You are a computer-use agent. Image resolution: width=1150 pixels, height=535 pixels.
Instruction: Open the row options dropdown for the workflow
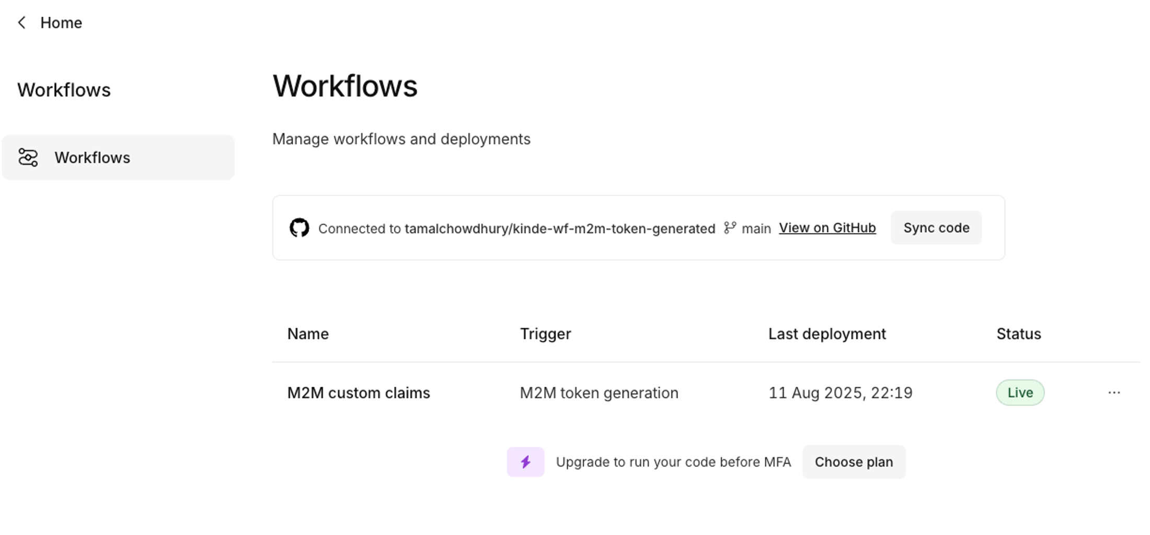(x=1114, y=393)
